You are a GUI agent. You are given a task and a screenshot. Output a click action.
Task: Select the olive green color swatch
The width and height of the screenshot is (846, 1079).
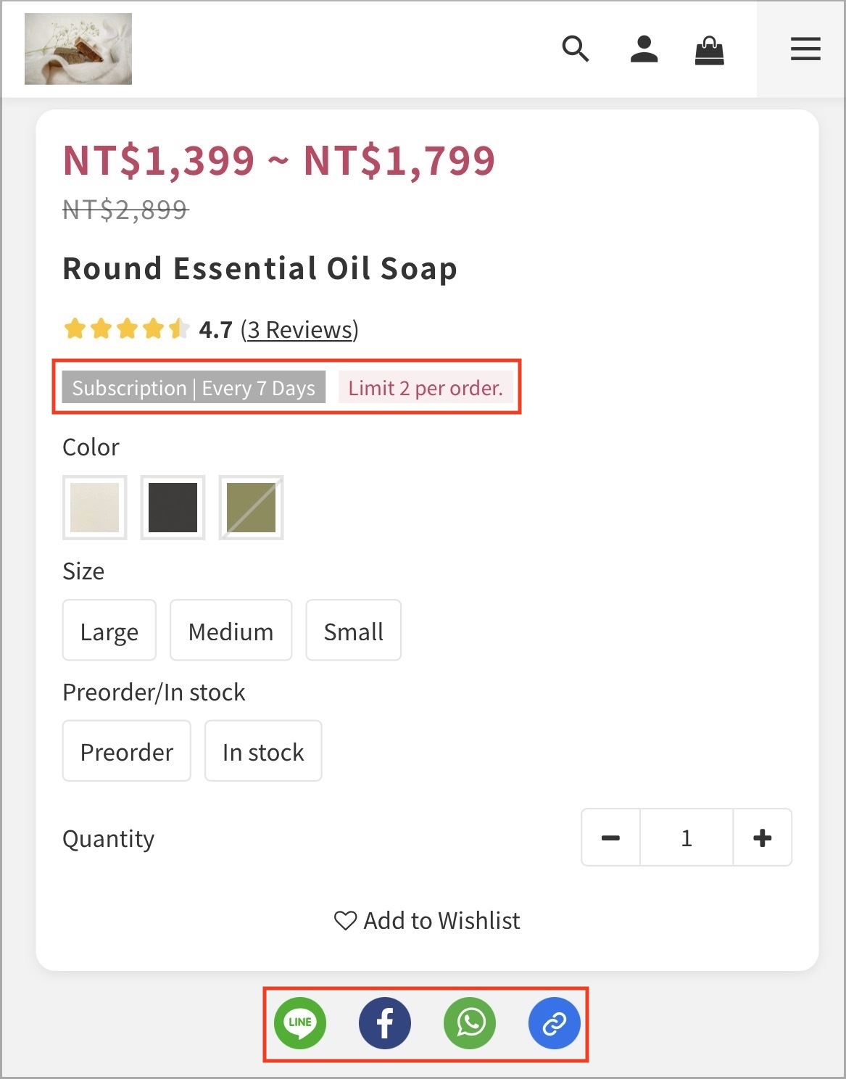pyautogui.click(x=251, y=508)
